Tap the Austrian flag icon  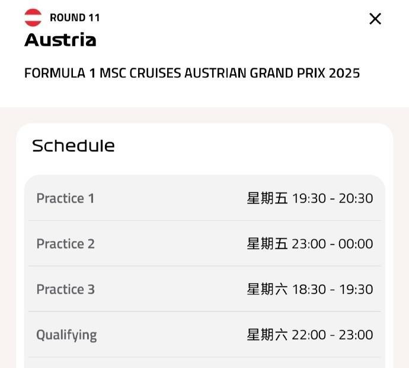[33, 18]
